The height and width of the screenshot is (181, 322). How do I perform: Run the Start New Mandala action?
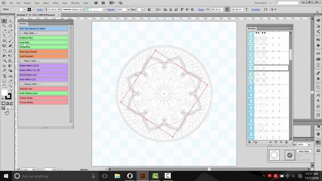click(x=44, y=29)
